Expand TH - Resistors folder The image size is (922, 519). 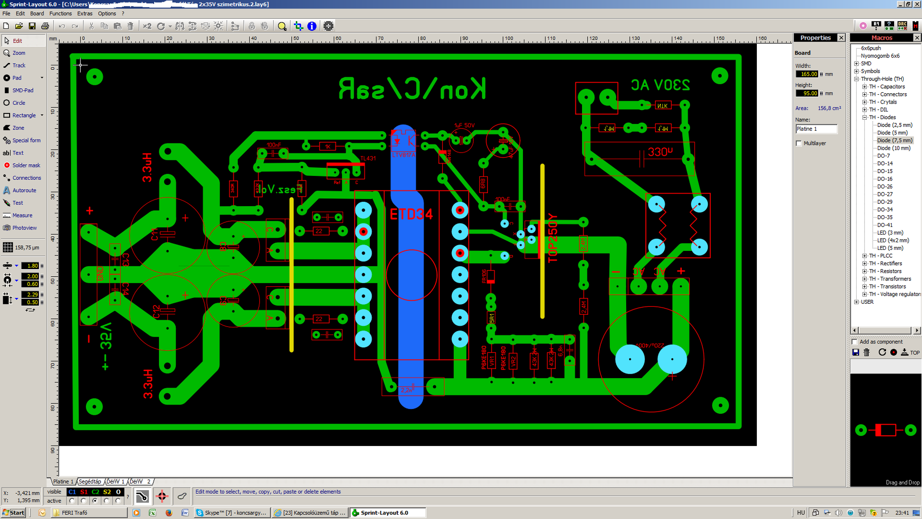[x=865, y=271]
